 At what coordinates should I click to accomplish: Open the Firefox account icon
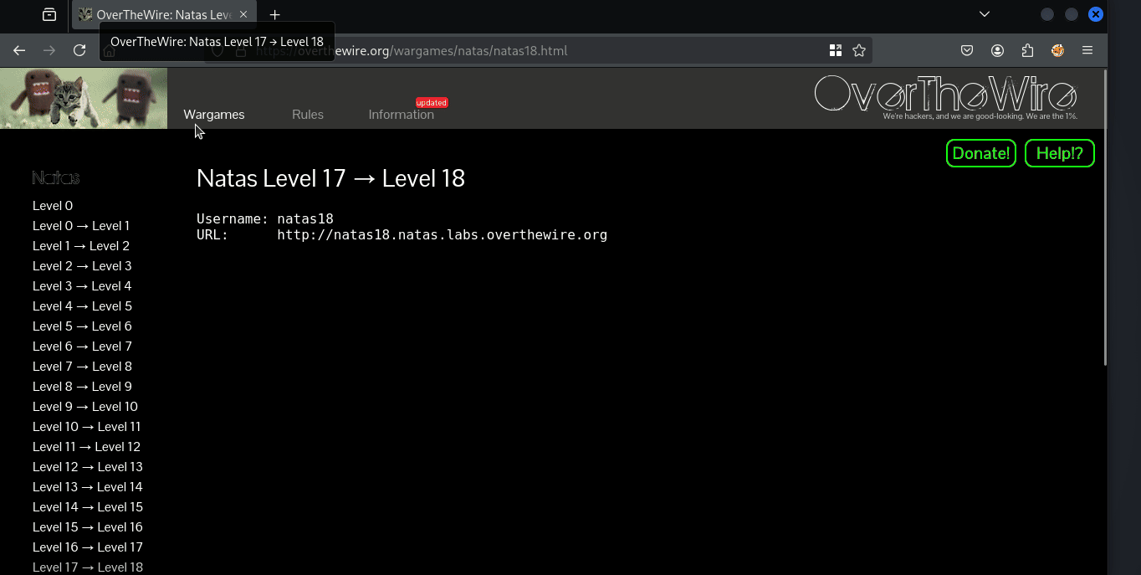tap(997, 50)
